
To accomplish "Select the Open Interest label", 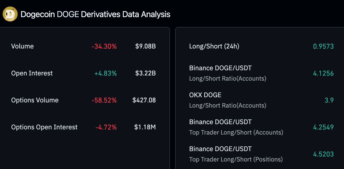I will (x=32, y=73).
